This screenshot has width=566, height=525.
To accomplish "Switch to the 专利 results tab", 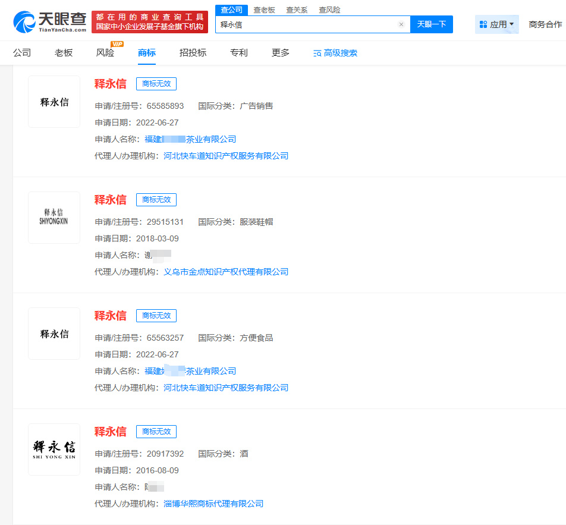I will point(239,53).
